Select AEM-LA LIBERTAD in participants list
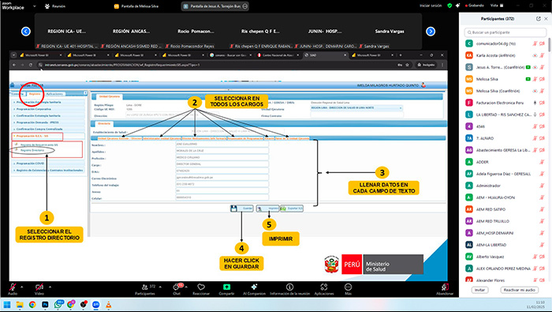Viewport: 552px width, 312px height. coord(505,245)
